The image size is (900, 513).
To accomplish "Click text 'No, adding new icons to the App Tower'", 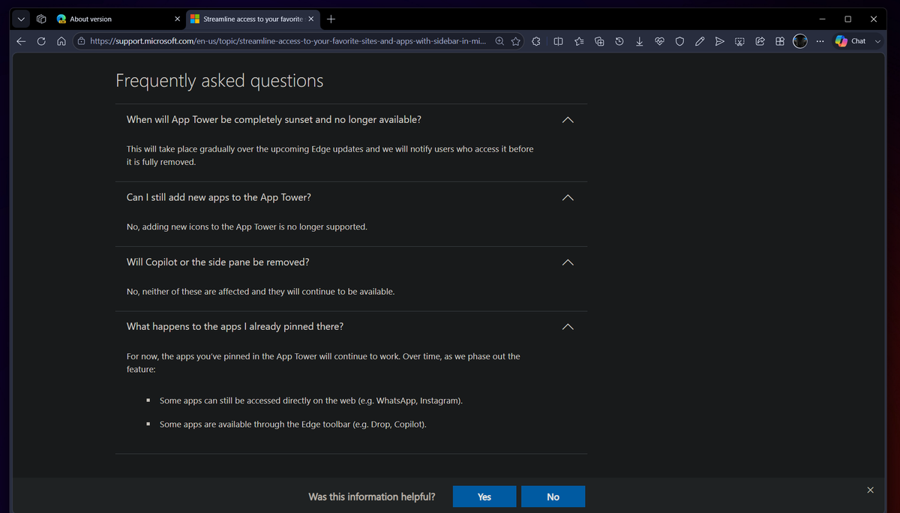I will point(247,226).
